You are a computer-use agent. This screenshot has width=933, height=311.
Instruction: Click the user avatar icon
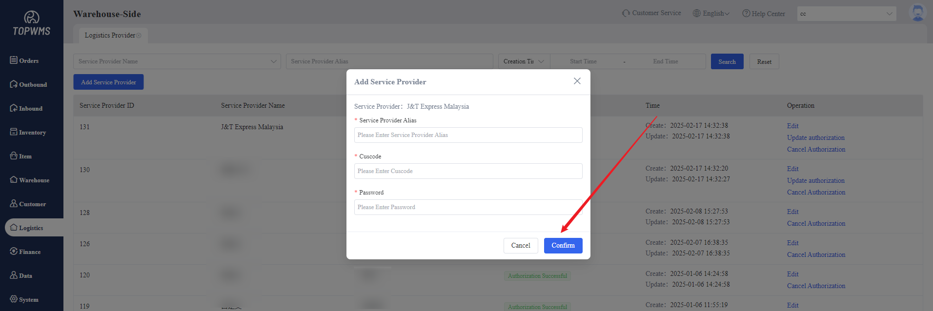(x=917, y=13)
